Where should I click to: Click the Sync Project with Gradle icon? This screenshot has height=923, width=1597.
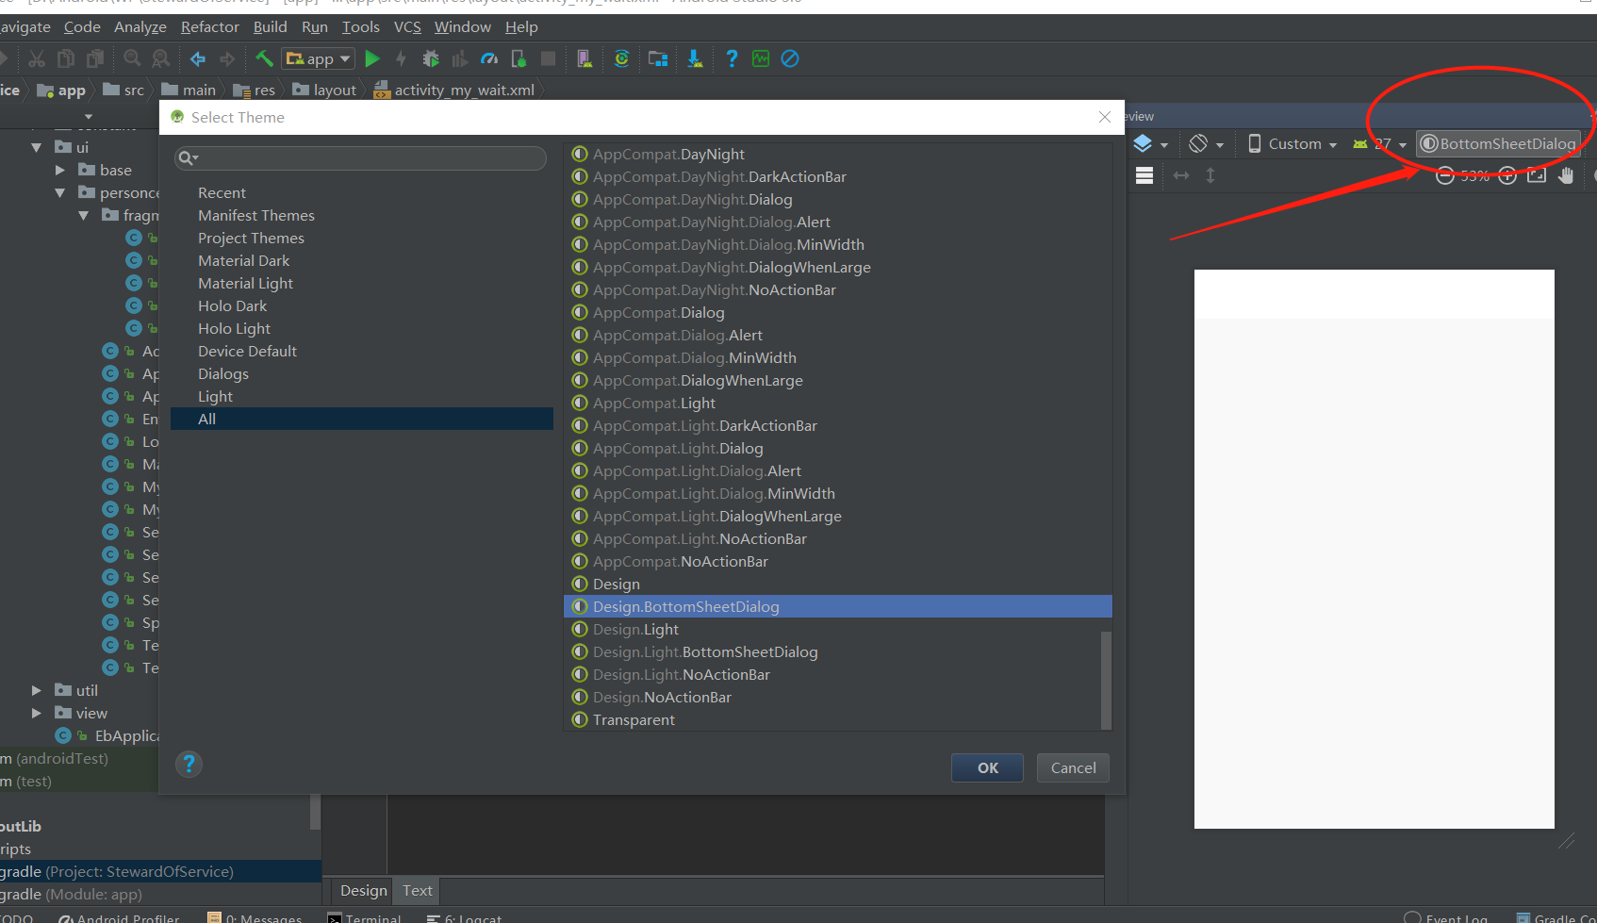[621, 58]
